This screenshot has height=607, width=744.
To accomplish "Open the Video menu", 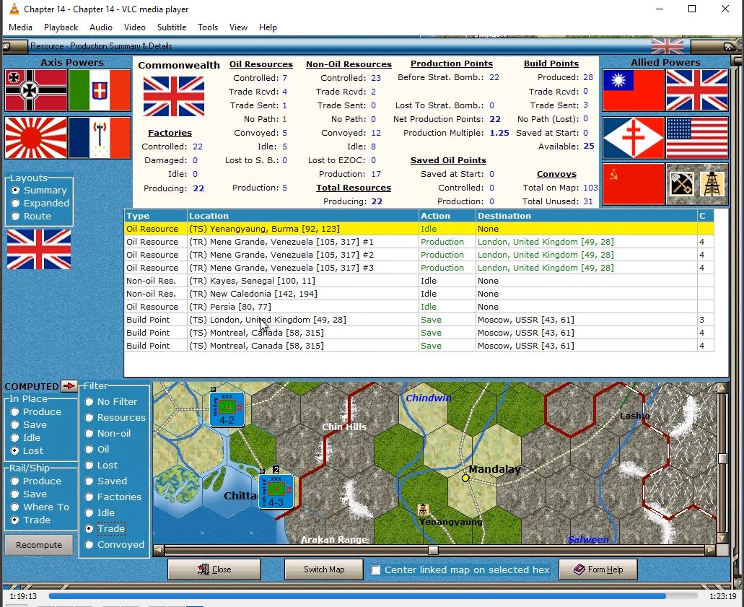I will pyautogui.click(x=135, y=27).
